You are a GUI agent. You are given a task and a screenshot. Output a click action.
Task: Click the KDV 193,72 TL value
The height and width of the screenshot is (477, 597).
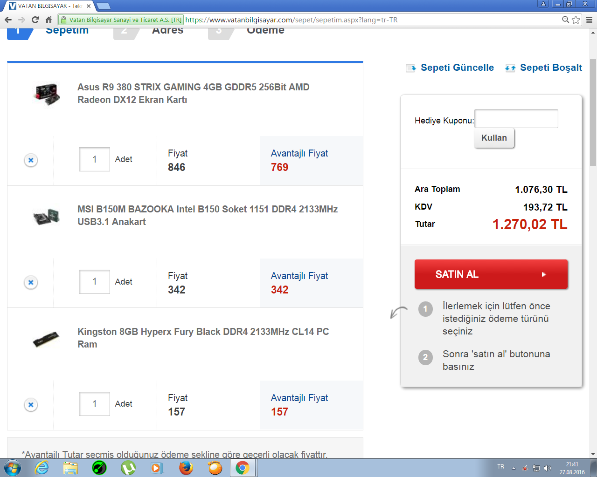(x=545, y=207)
